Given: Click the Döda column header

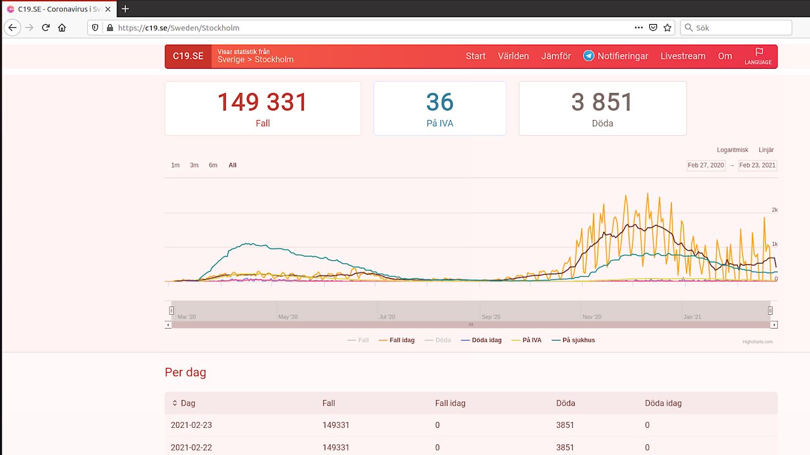Looking at the screenshot, I should pos(566,403).
